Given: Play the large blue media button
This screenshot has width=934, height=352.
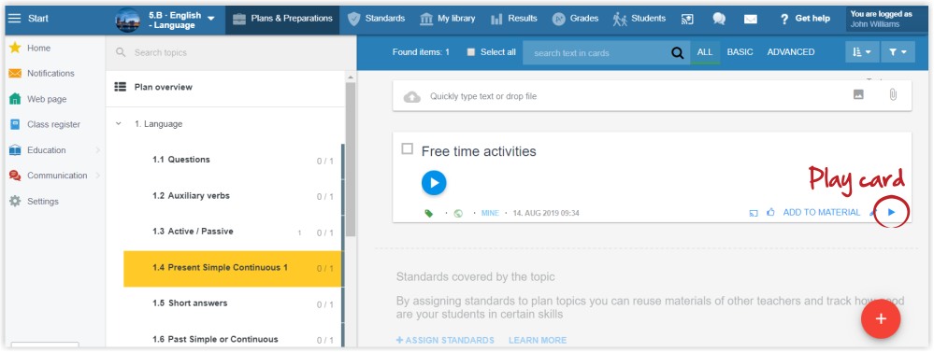Looking at the screenshot, I should (x=434, y=183).
